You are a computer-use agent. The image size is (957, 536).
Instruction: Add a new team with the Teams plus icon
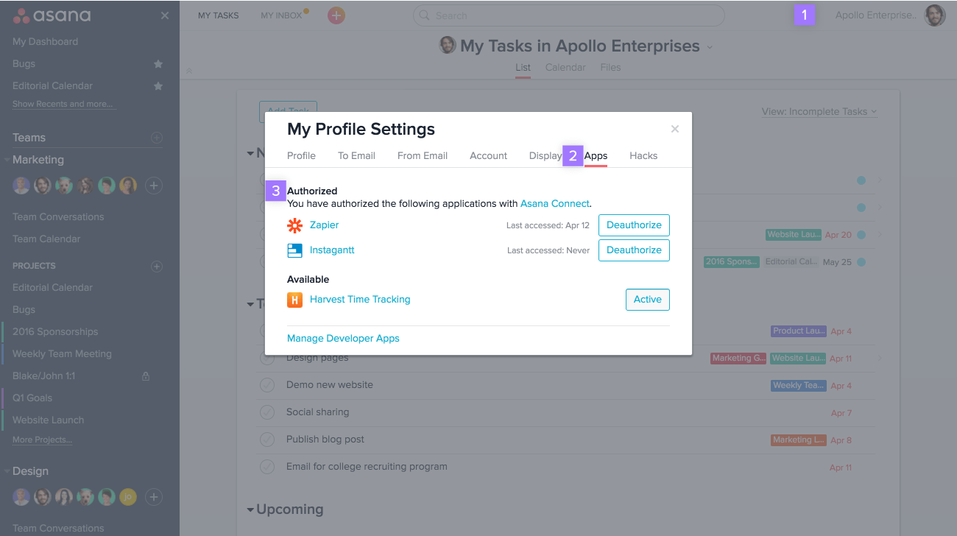(x=156, y=138)
